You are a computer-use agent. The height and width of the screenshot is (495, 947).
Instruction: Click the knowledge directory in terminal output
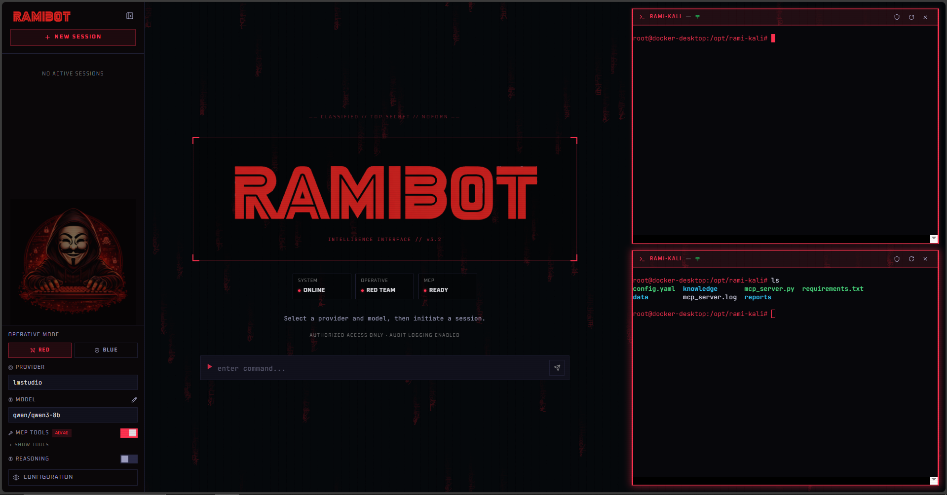[700, 289]
